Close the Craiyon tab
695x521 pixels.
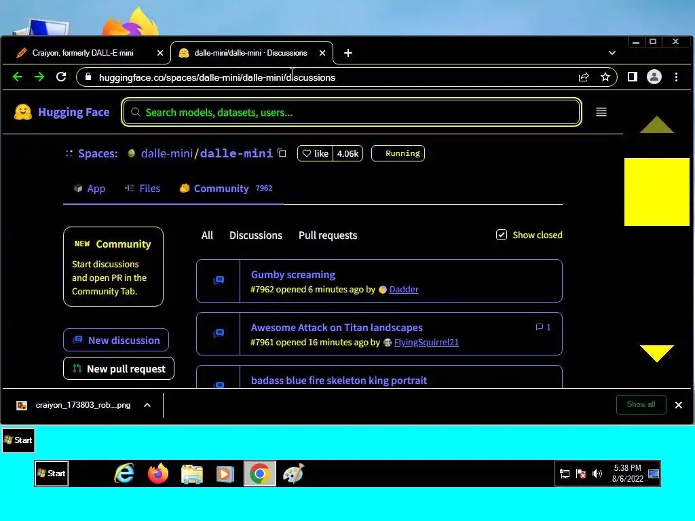pos(160,53)
